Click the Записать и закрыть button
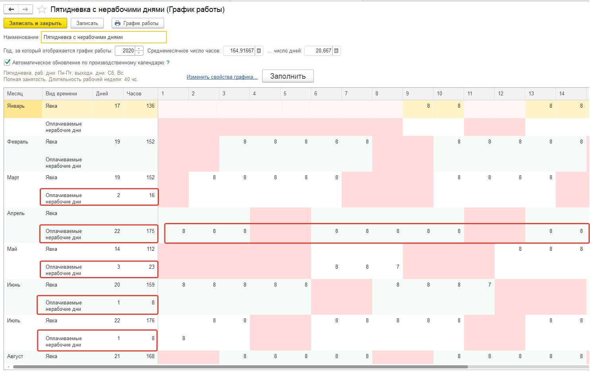590x372 pixels. click(x=35, y=23)
